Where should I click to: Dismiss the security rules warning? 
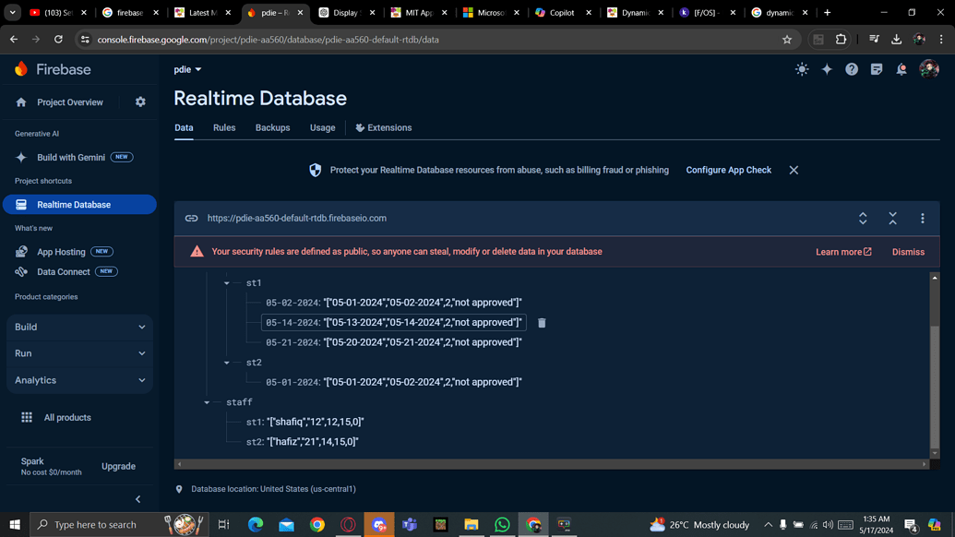coord(907,251)
